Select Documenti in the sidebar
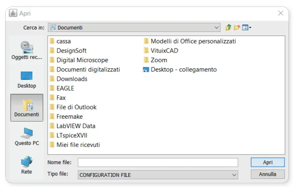Screen dimensions: 293x187 click(x=27, y=108)
